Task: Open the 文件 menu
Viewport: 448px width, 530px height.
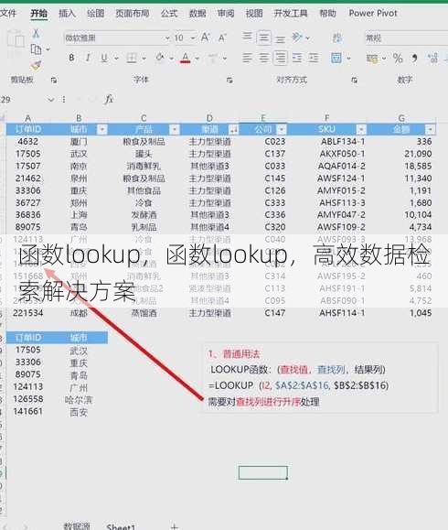Action: click(8, 14)
